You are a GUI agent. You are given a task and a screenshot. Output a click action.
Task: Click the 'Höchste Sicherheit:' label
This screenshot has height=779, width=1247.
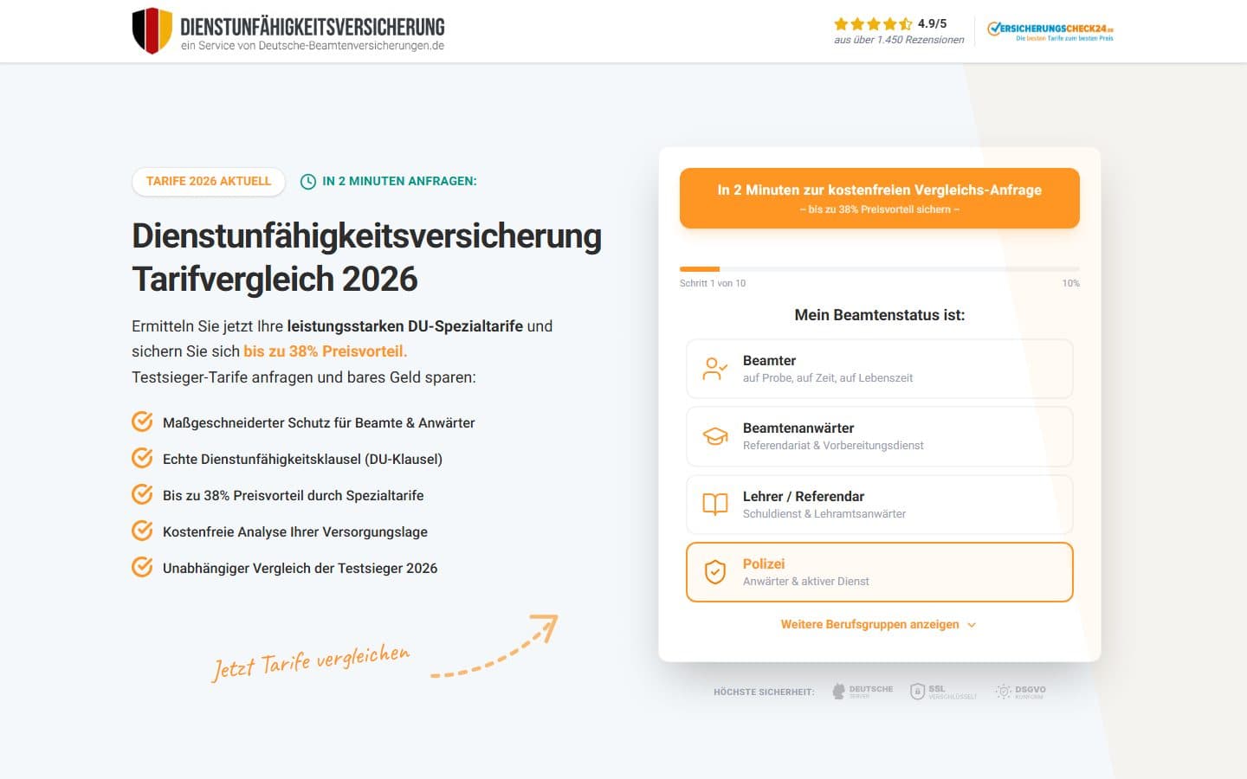[764, 692]
